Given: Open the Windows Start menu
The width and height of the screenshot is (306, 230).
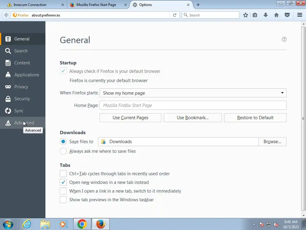Looking at the screenshot, I should [x=8, y=224].
